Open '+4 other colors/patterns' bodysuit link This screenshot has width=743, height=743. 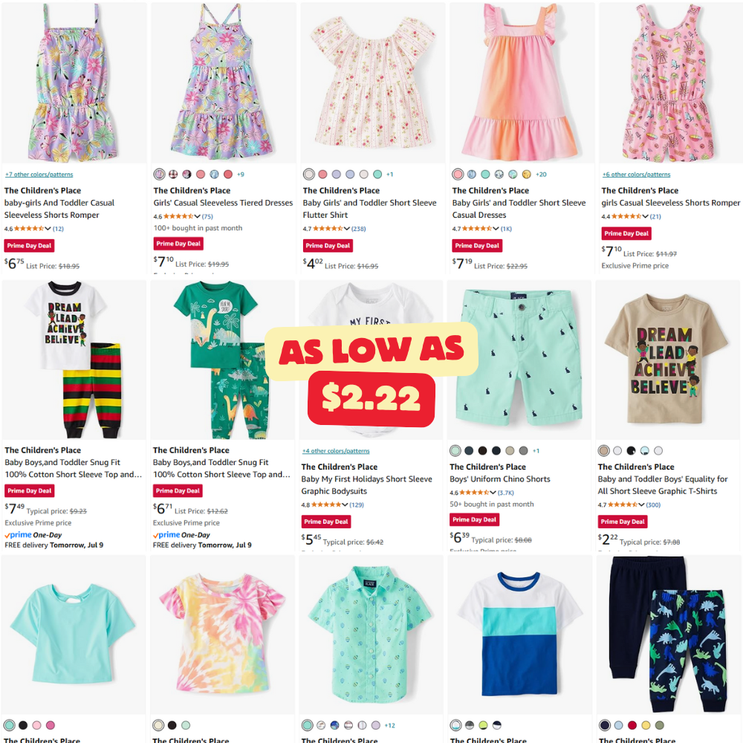[x=336, y=451]
